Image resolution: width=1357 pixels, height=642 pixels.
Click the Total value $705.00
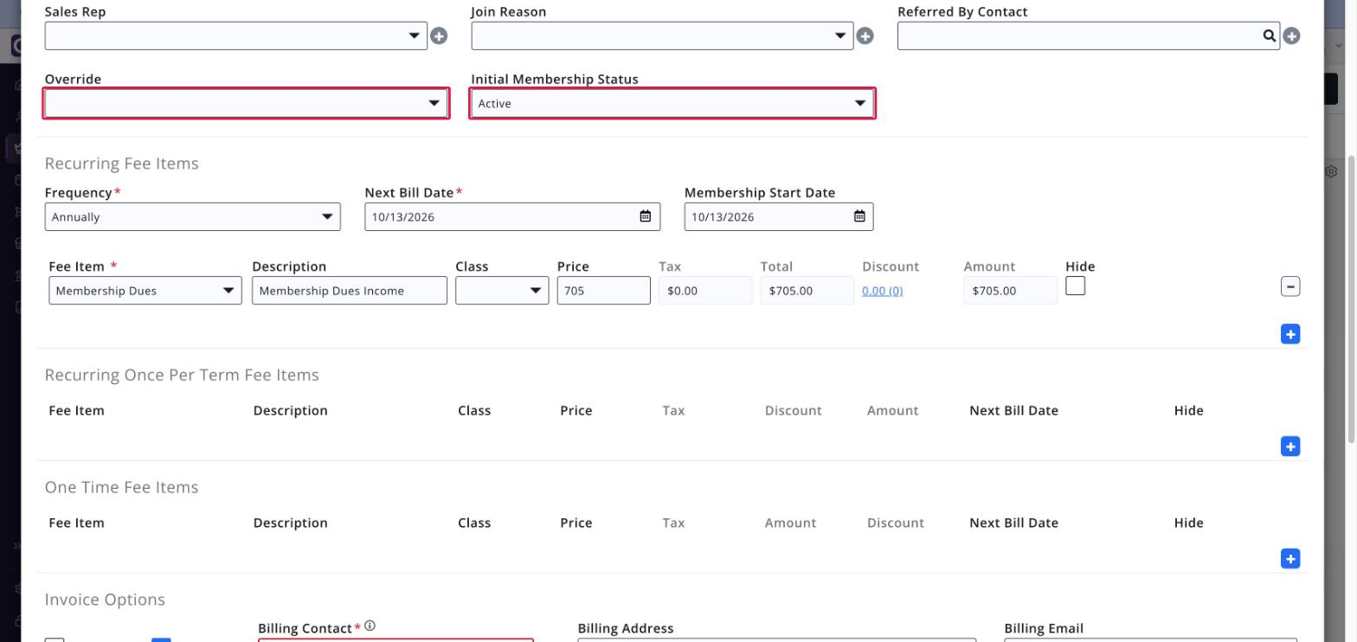coord(807,291)
